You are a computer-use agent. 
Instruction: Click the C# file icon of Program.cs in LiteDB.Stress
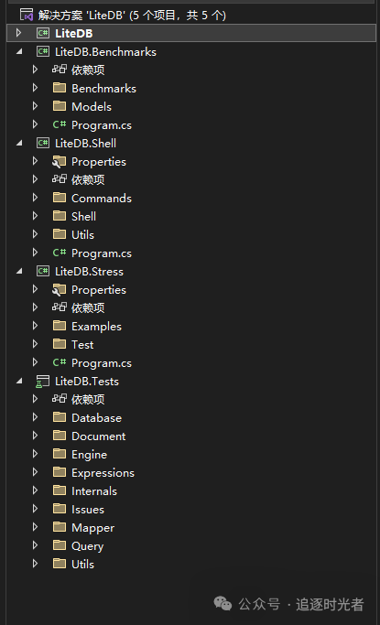[59, 362]
